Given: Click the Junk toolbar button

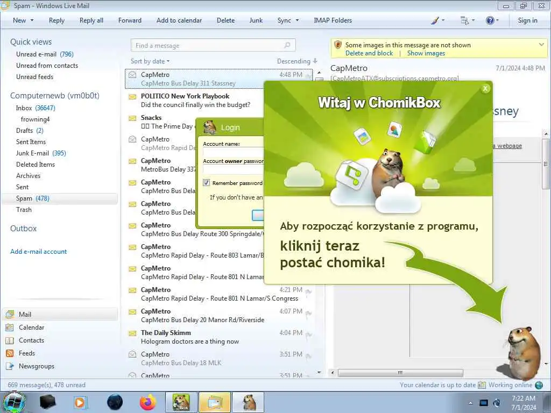Looking at the screenshot, I should (256, 20).
